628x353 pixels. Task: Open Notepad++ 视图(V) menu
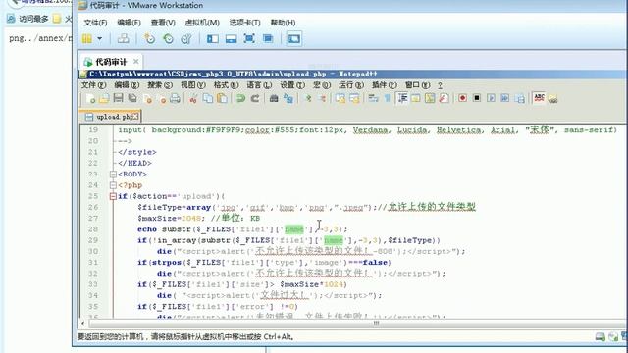pos(193,85)
